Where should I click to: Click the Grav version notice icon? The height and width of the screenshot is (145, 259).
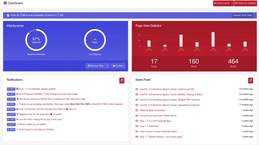(8, 15)
